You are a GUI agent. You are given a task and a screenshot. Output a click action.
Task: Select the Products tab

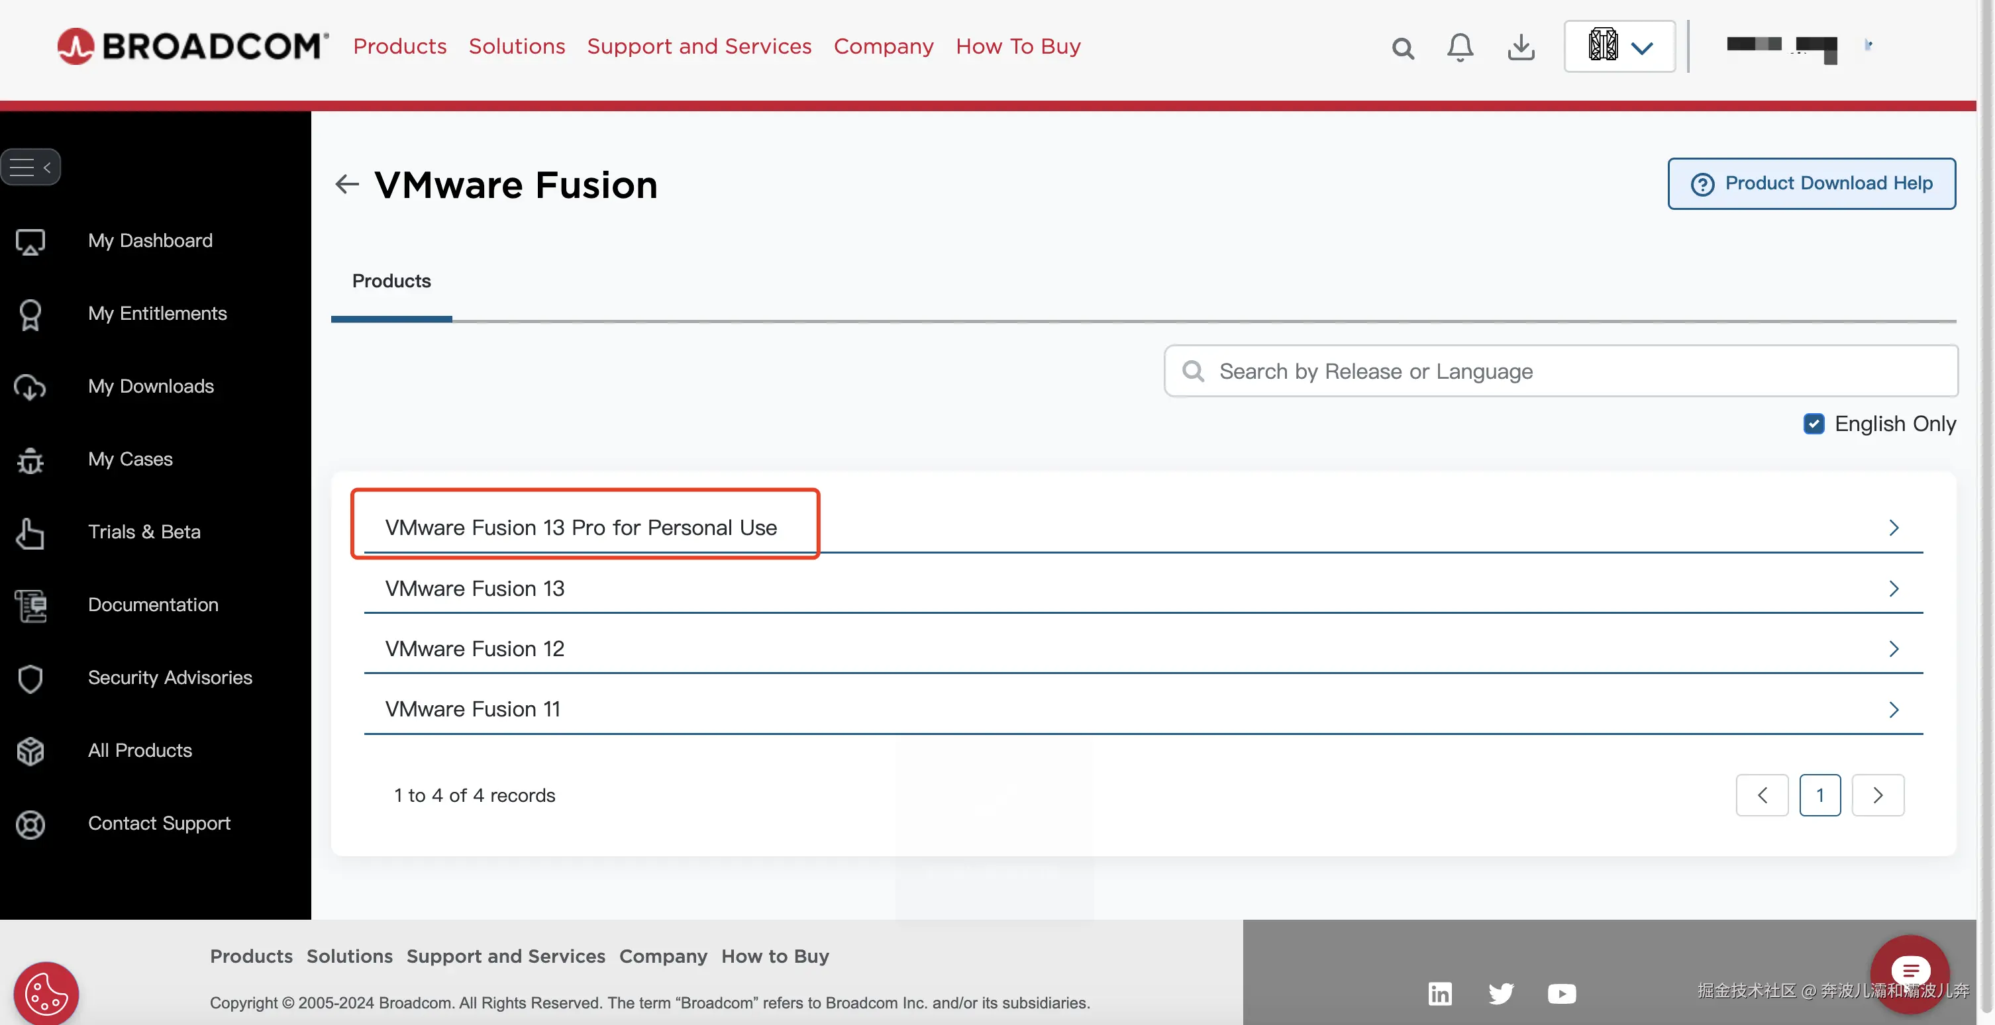click(391, 281)
